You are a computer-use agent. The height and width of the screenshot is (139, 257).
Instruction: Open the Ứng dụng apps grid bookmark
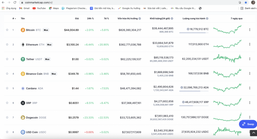coord(9,8)
